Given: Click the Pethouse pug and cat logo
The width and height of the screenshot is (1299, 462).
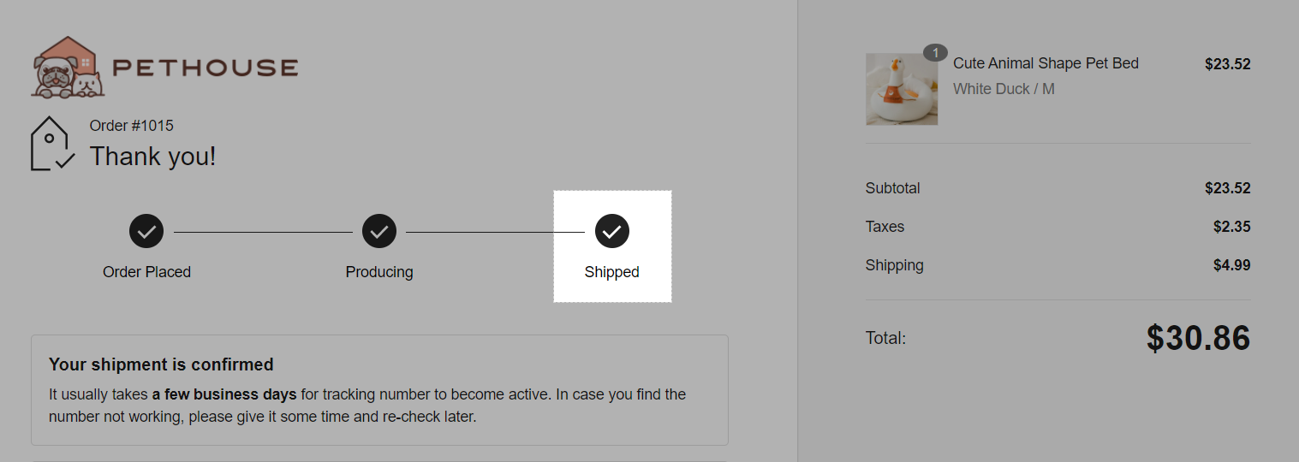Looking at the screenshot, I should 68,67.
